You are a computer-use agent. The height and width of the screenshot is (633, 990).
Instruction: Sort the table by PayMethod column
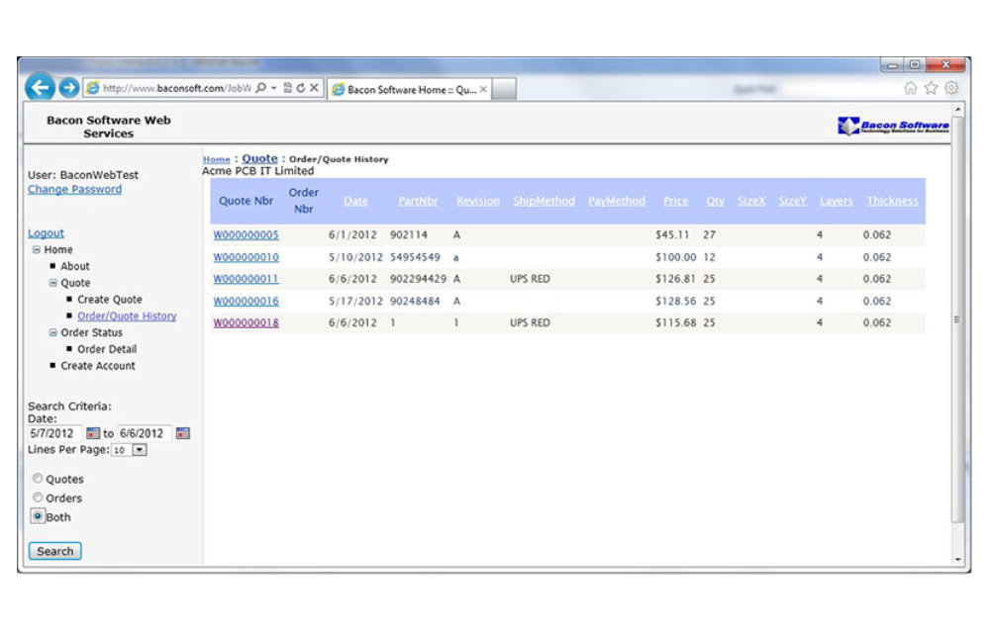coord(617,201)
